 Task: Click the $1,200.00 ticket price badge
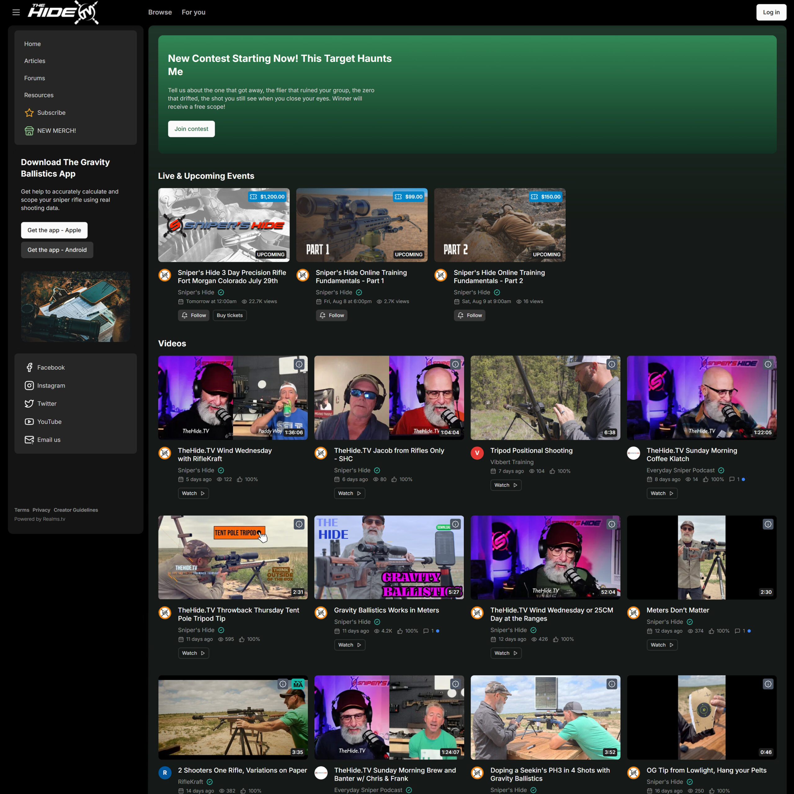coord(267,197)
